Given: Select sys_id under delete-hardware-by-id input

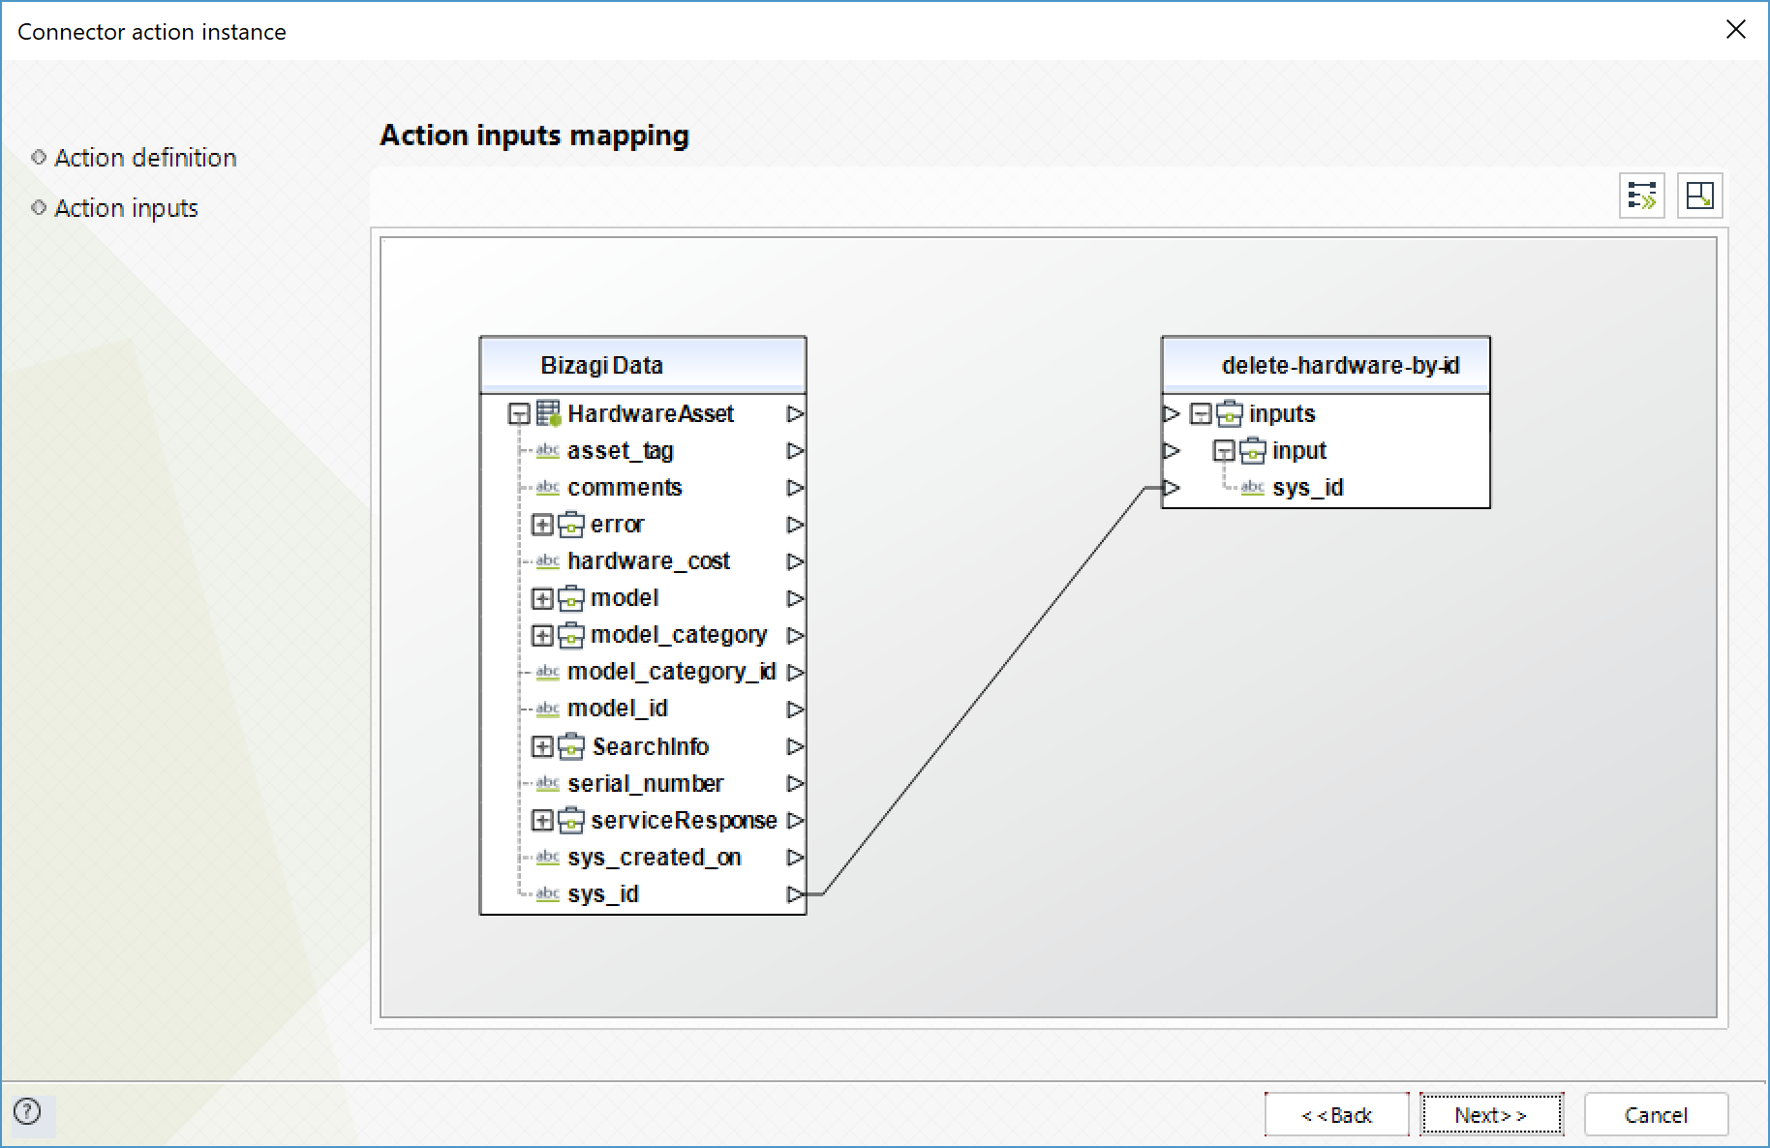Looking at the screenshot, I should tap(1308, 488).
